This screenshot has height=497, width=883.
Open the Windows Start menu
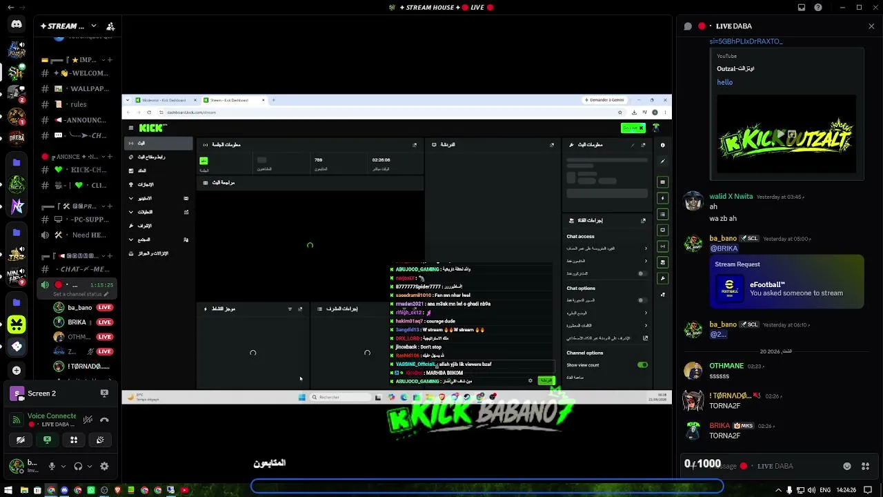pyautogui.click(x=10, y=490)
